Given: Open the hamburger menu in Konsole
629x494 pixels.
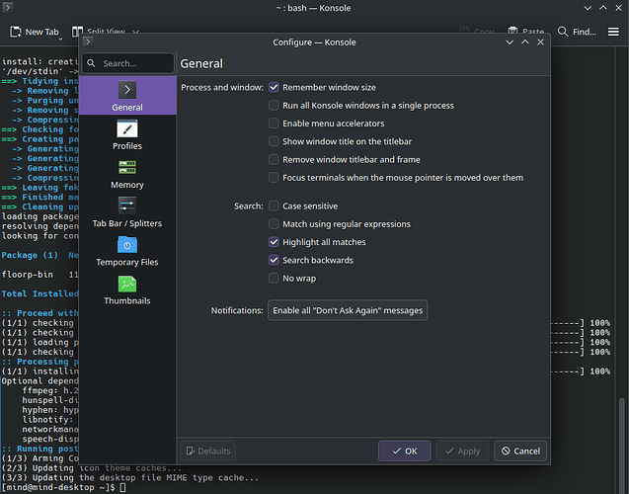Looking at the screenshot, I should [613, 32].
